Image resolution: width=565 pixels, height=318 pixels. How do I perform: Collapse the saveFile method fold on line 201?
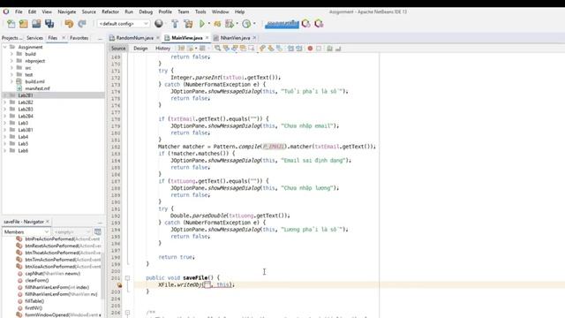coord(127,278)
